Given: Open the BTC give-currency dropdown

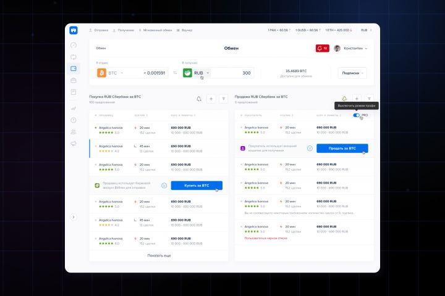Looking at the screenshot, I should [116, 73].
